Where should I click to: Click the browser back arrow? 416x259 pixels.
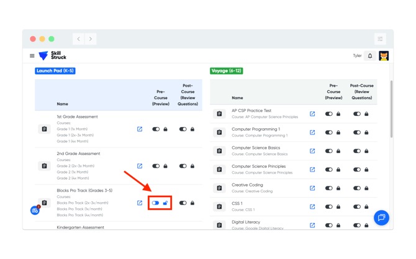(78, 39)
